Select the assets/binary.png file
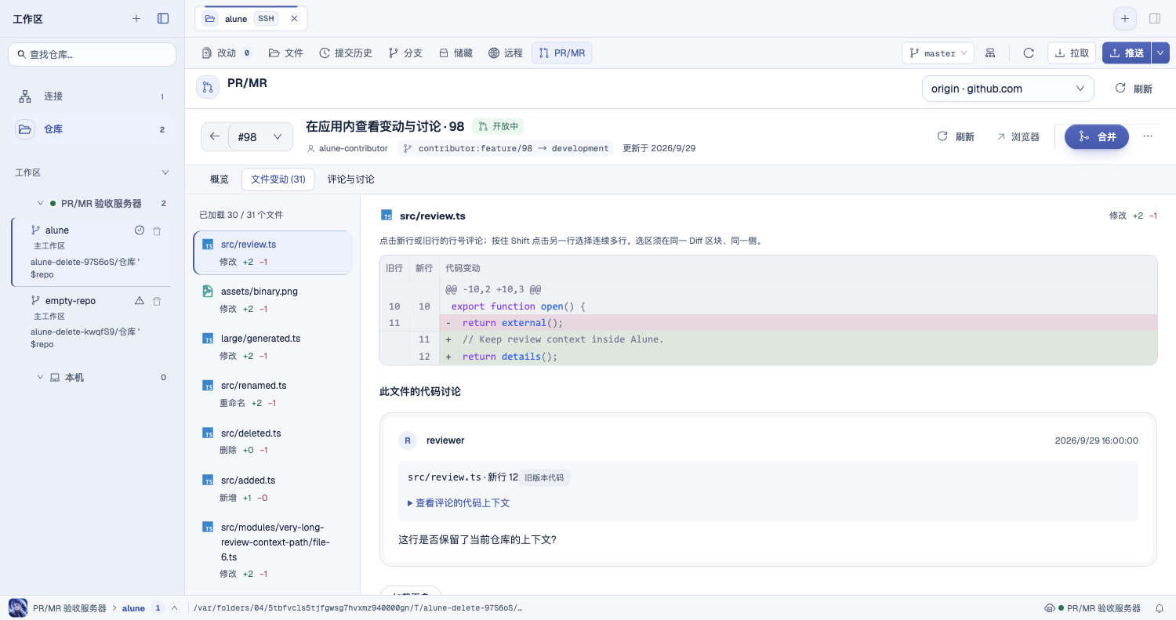Viewport: 1176px width, 620px height. click(272, 299)
